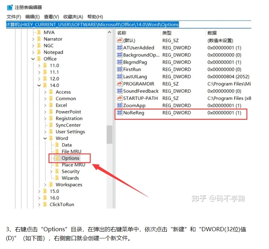Select the File MRU tree item
Screen dimensions: 269x249
coord(71,152)
